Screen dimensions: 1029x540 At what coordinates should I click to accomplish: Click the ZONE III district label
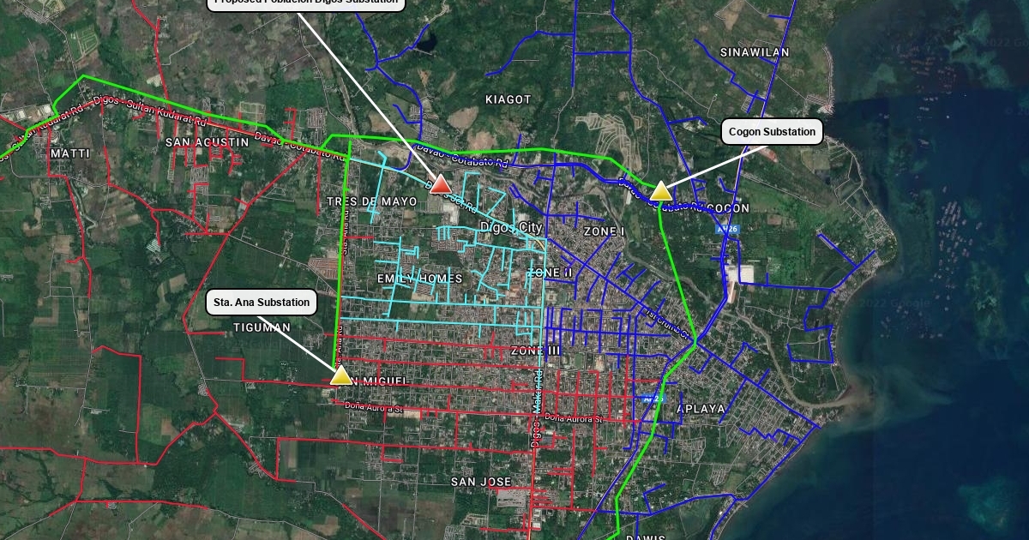point(535,351)
